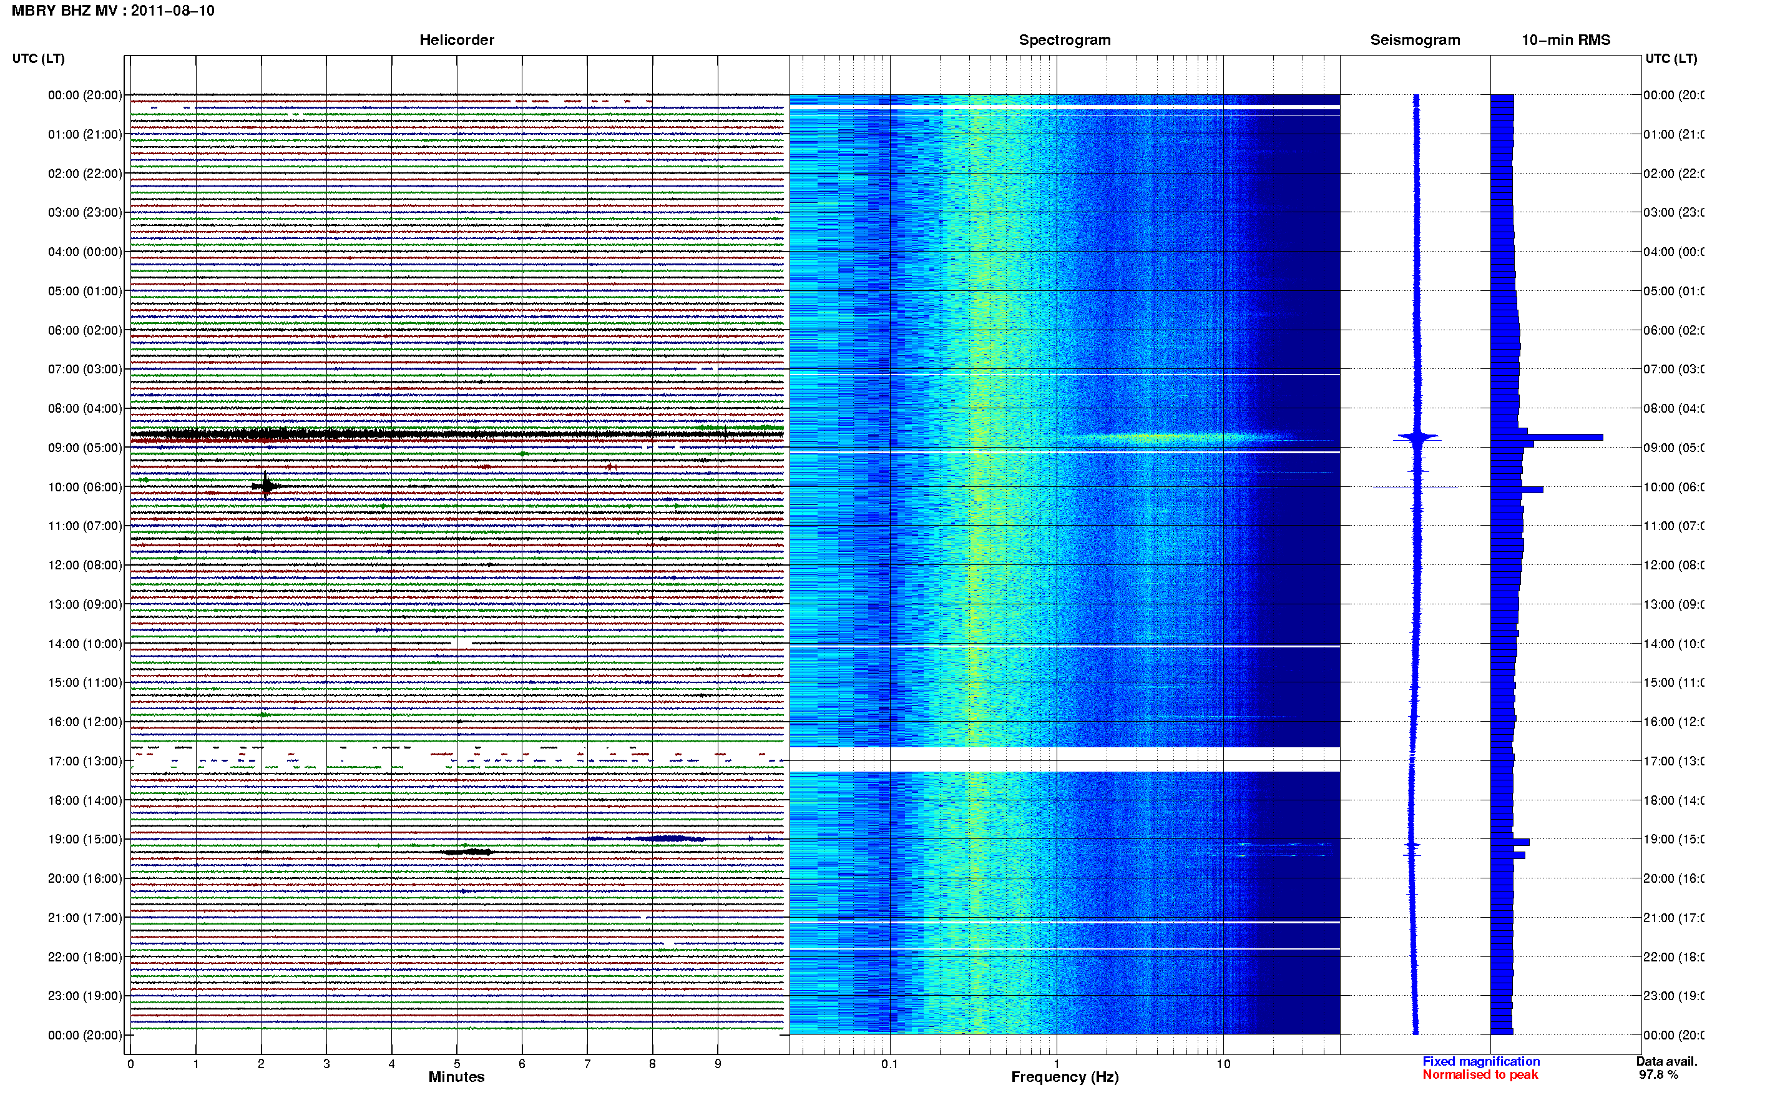1775x1110 pixels.
Task: Click the '04:00 (00:00)' left axis label
Action: pos(85,252)
